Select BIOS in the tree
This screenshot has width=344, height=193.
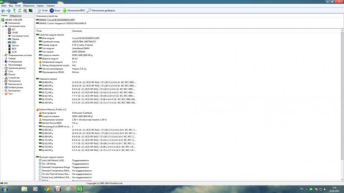[x=14, y=49]
